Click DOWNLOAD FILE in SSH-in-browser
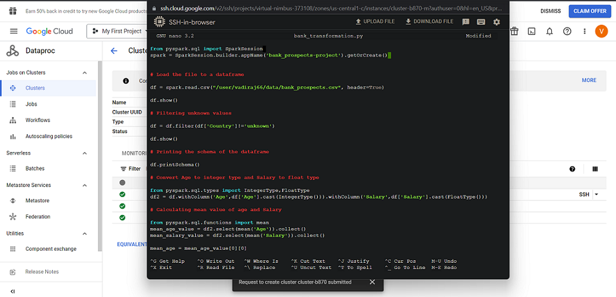616x297 pixels. click(x=429, y=22)
